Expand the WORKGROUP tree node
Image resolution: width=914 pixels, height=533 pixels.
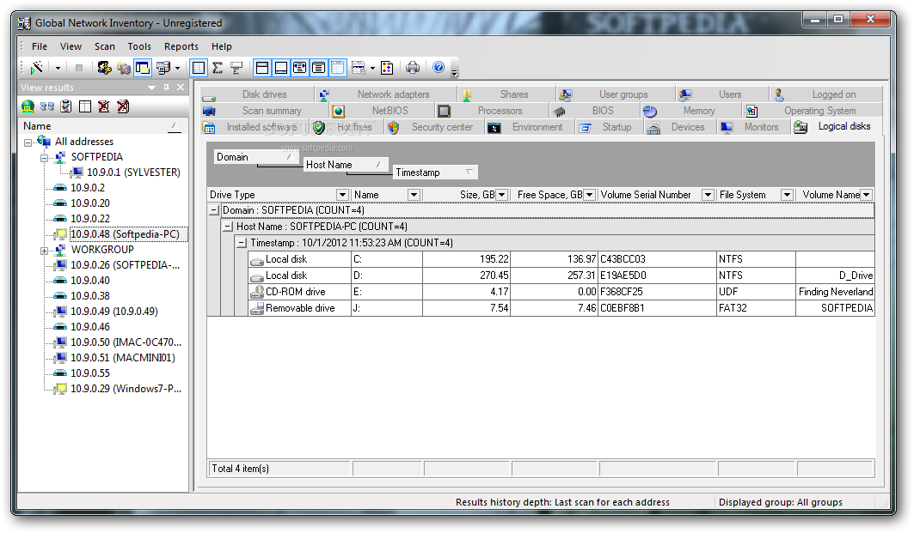(45, 251)
